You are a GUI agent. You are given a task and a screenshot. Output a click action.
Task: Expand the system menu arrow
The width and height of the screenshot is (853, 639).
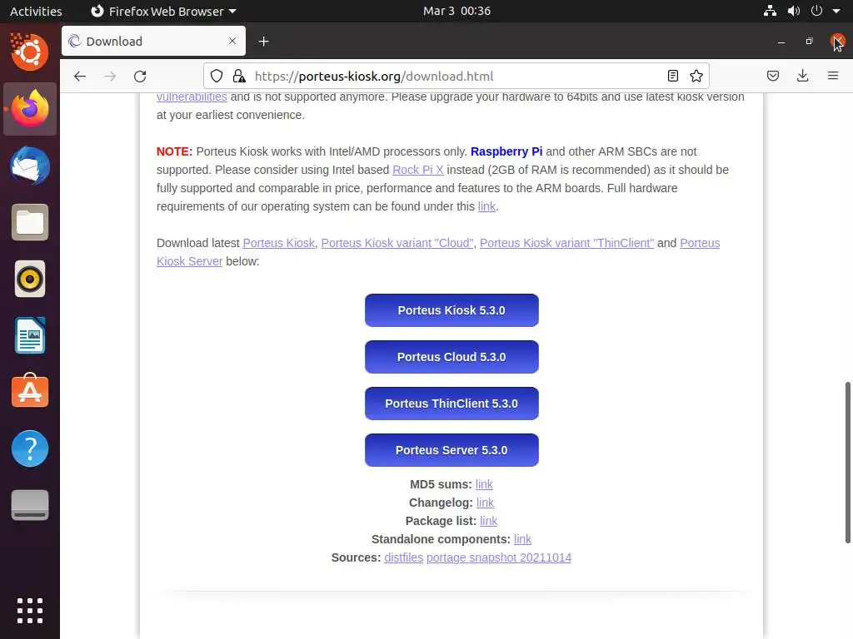point(836,11)
